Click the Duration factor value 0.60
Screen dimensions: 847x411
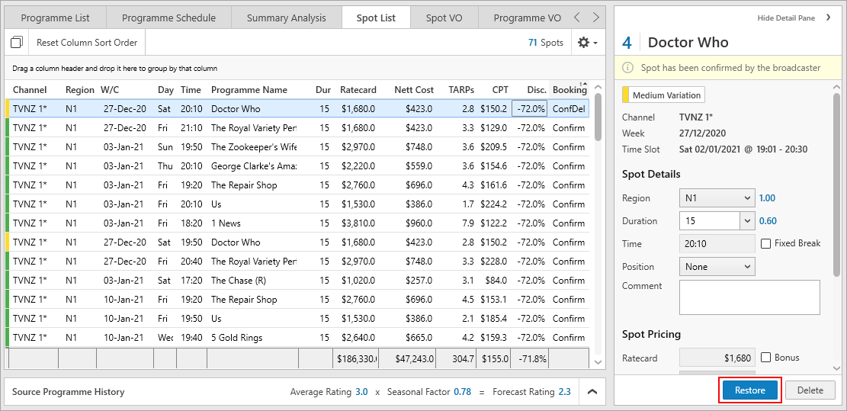(768, 221)
